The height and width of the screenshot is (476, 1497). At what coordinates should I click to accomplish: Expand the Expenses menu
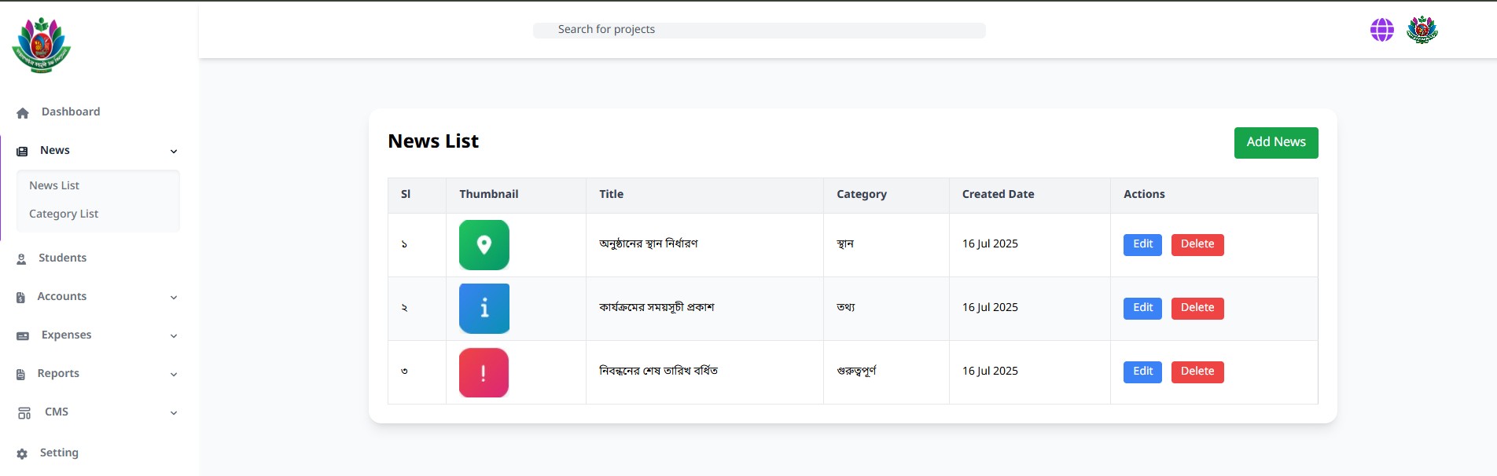[x=174, y=336]
